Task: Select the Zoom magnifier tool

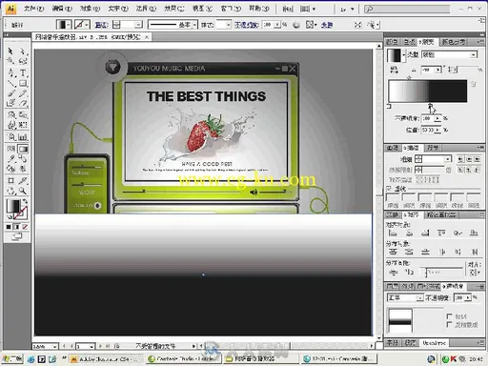Action: tap(23, 191)
